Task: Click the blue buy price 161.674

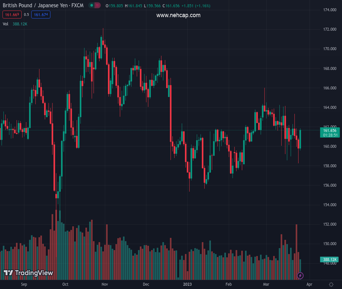Action: point(41,15)
